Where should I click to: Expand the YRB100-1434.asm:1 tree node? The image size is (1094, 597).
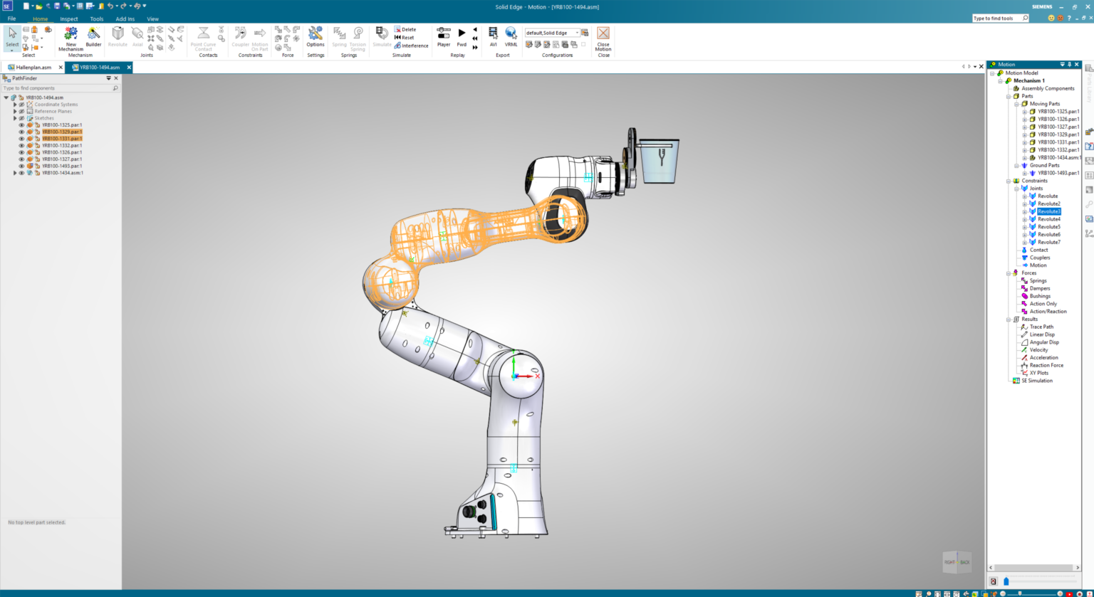point(15,171)
